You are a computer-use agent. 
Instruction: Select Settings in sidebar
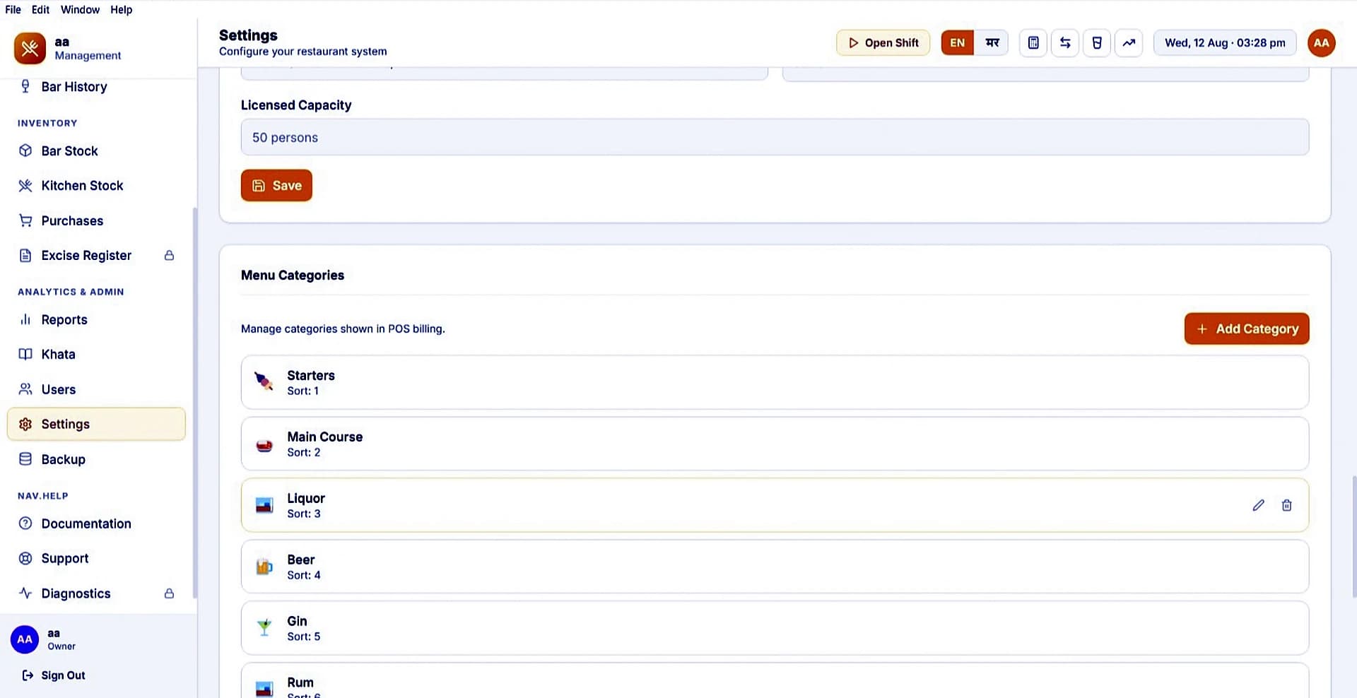pyautogui.click(x=96, y=424)
